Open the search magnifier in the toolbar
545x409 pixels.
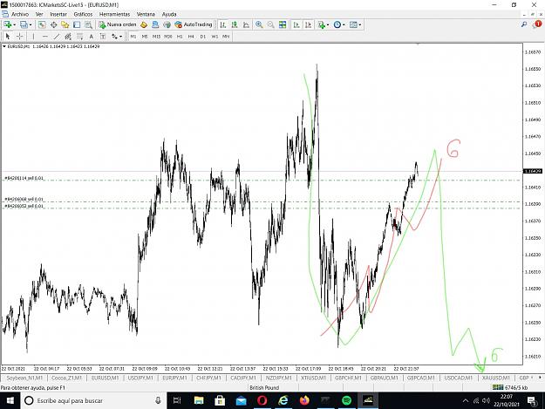[524, 24]
